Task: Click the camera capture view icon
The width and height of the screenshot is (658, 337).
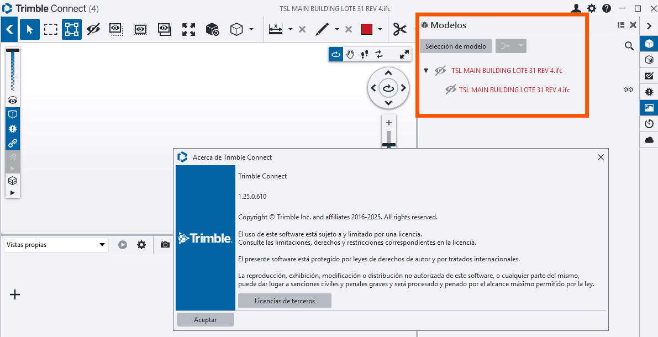Action: (165, 245)
